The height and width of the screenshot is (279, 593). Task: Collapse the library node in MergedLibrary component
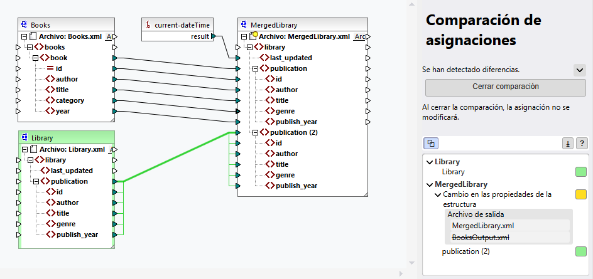pos(249,47)
